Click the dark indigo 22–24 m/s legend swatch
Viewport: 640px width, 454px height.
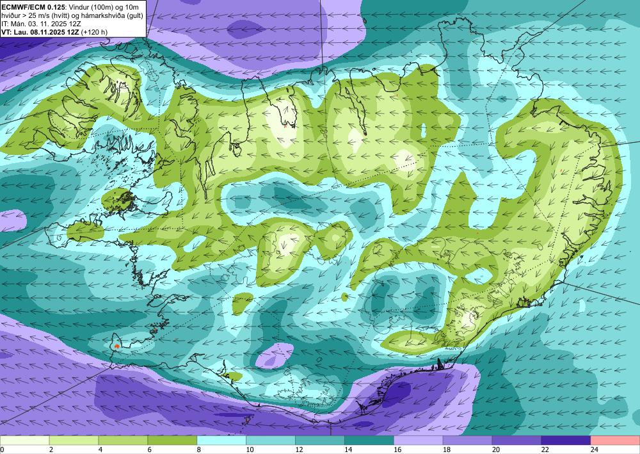tap(566, 440)
